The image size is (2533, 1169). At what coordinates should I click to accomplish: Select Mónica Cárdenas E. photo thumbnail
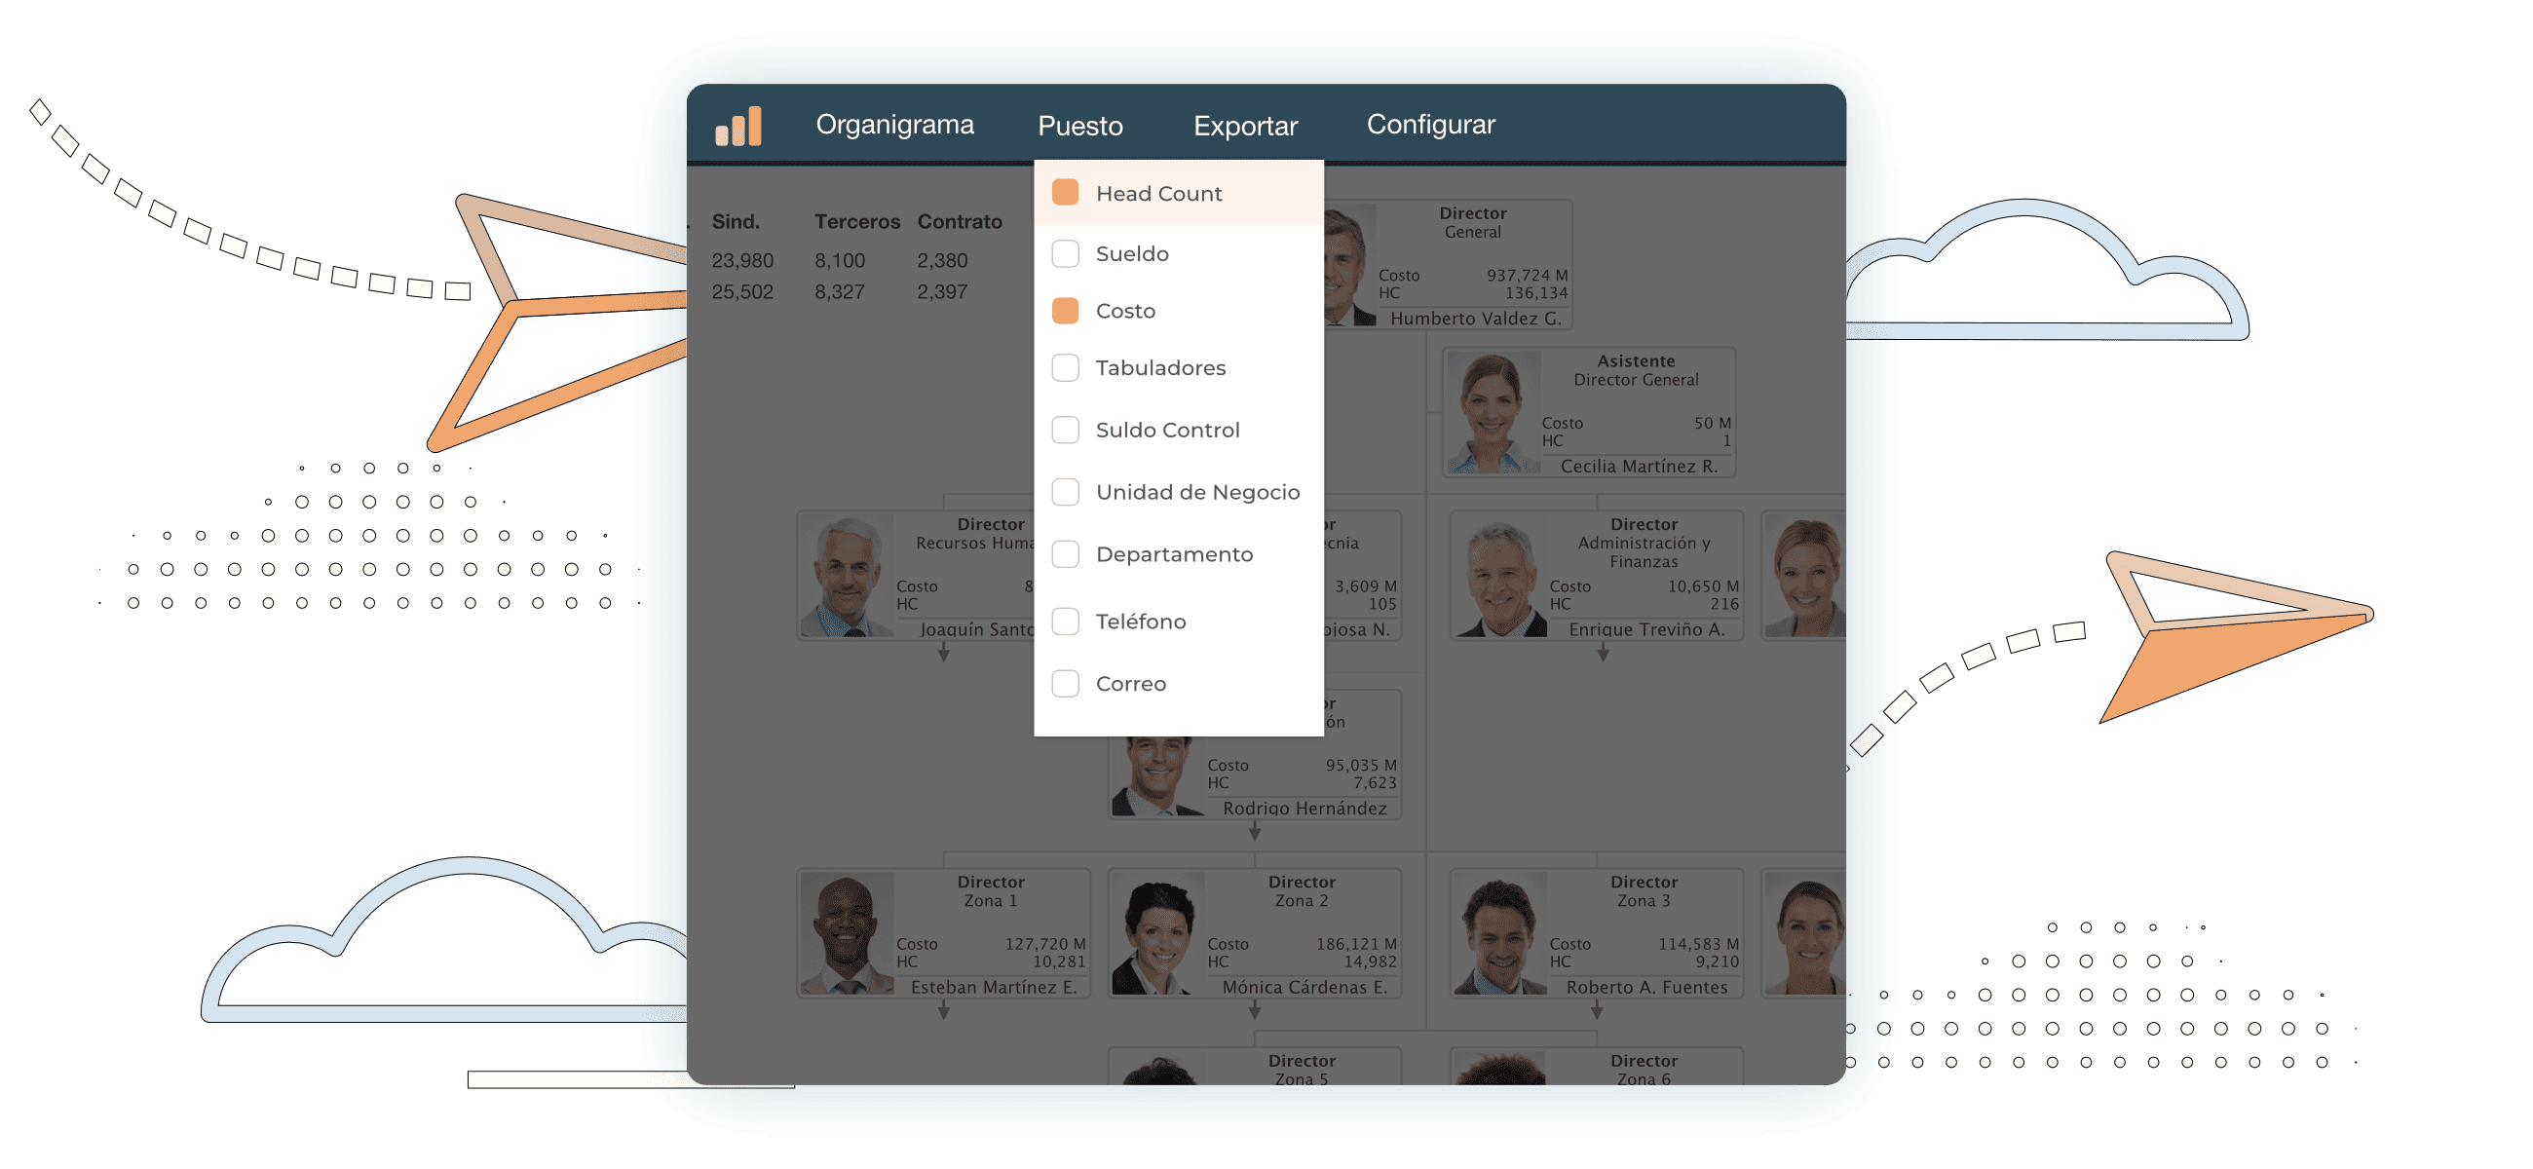pyautogui.click(x=1157, y=934)
